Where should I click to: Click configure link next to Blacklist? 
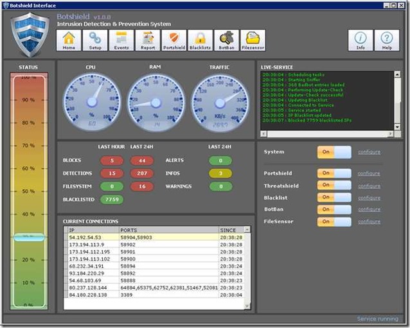point(369,198)
